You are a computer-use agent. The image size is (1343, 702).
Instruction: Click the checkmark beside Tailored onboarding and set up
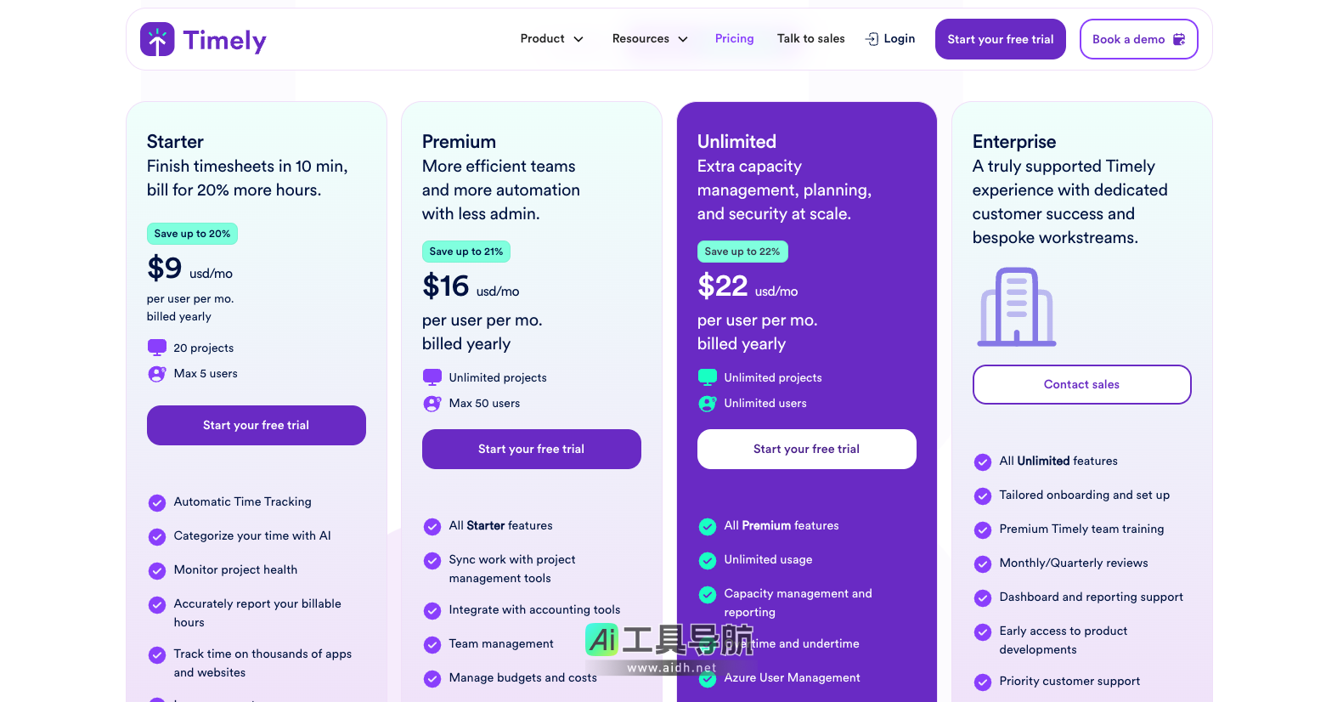click(983, 495)
